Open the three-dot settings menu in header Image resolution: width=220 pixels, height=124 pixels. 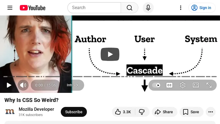click(x=181, y=8)
